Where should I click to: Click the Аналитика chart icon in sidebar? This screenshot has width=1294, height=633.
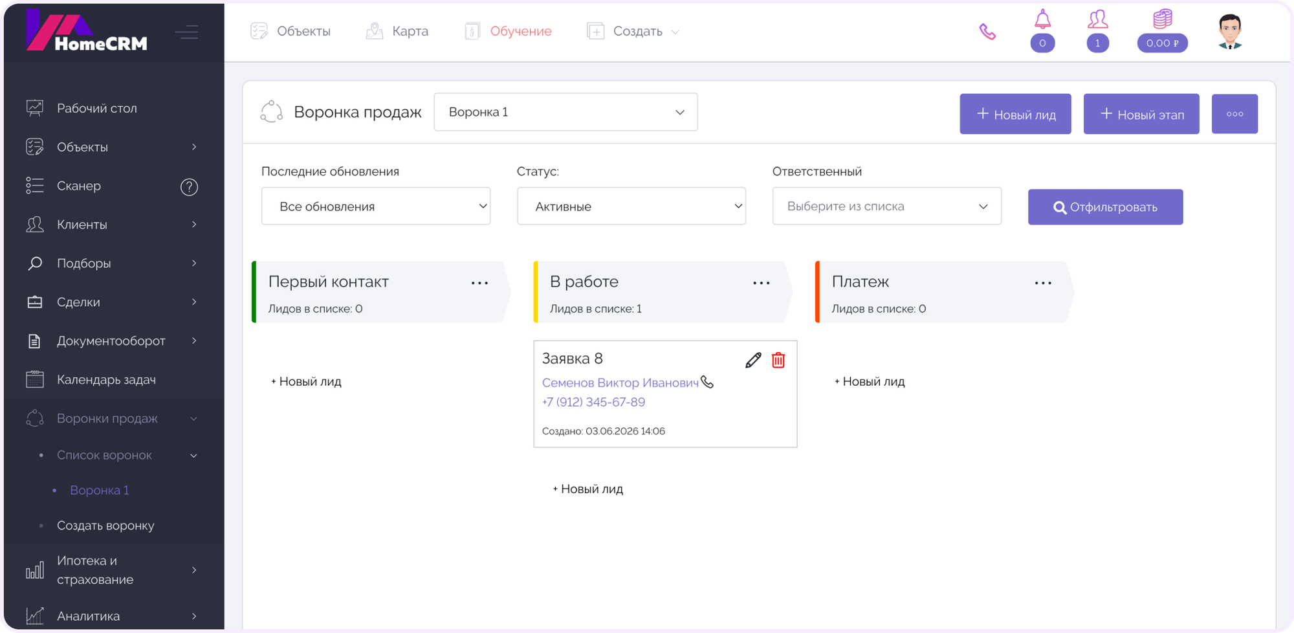[x=35, y=616]
